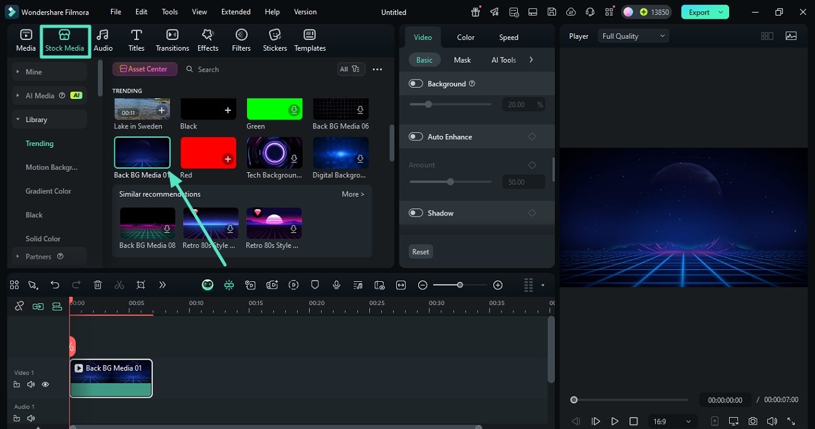
Task: Click the image view icon in the player header
Action: (x=791, y=36)
